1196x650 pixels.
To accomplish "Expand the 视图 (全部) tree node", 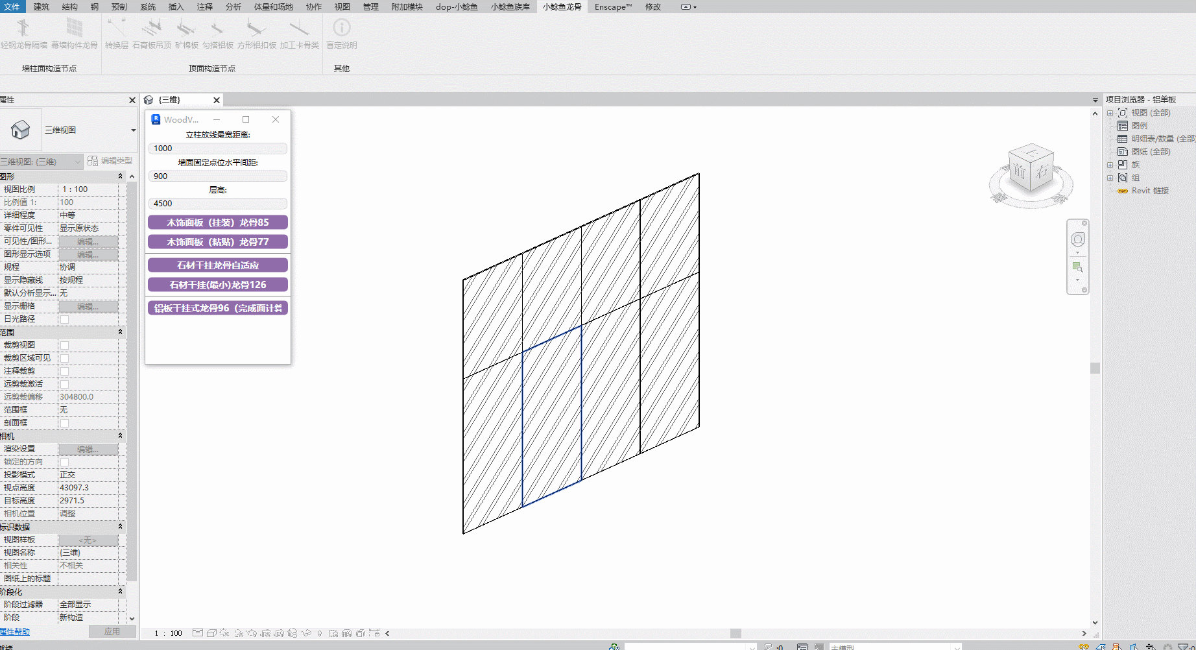I will (1110, 113).
